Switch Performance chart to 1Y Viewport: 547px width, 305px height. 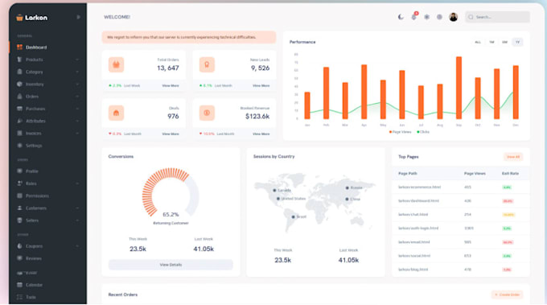[x=518, y=42]
